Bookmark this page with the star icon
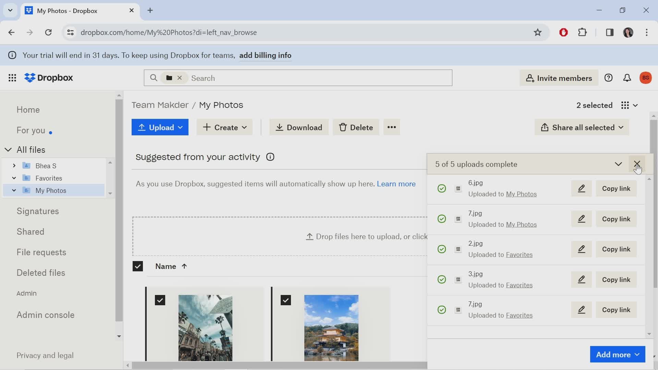This screenshot has height=370, width=658. pos(537,32)
